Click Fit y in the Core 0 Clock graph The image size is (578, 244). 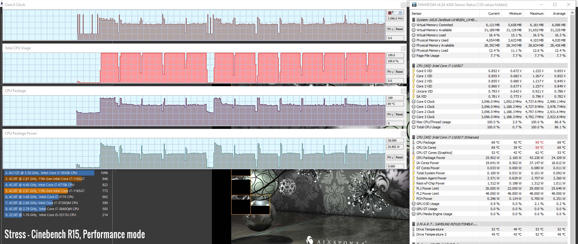(390, 29)
